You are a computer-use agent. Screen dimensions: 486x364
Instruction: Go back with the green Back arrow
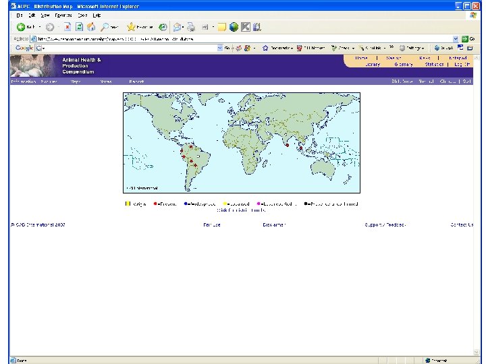pyautogui.click(x=21, y=27)
